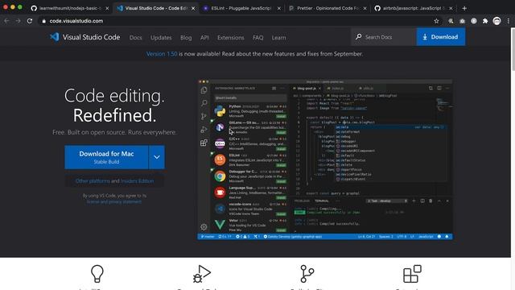Viewport: 515px width, 290px height.
Task: Open the license and privacy statement link
Action: (x=114, y=201)
